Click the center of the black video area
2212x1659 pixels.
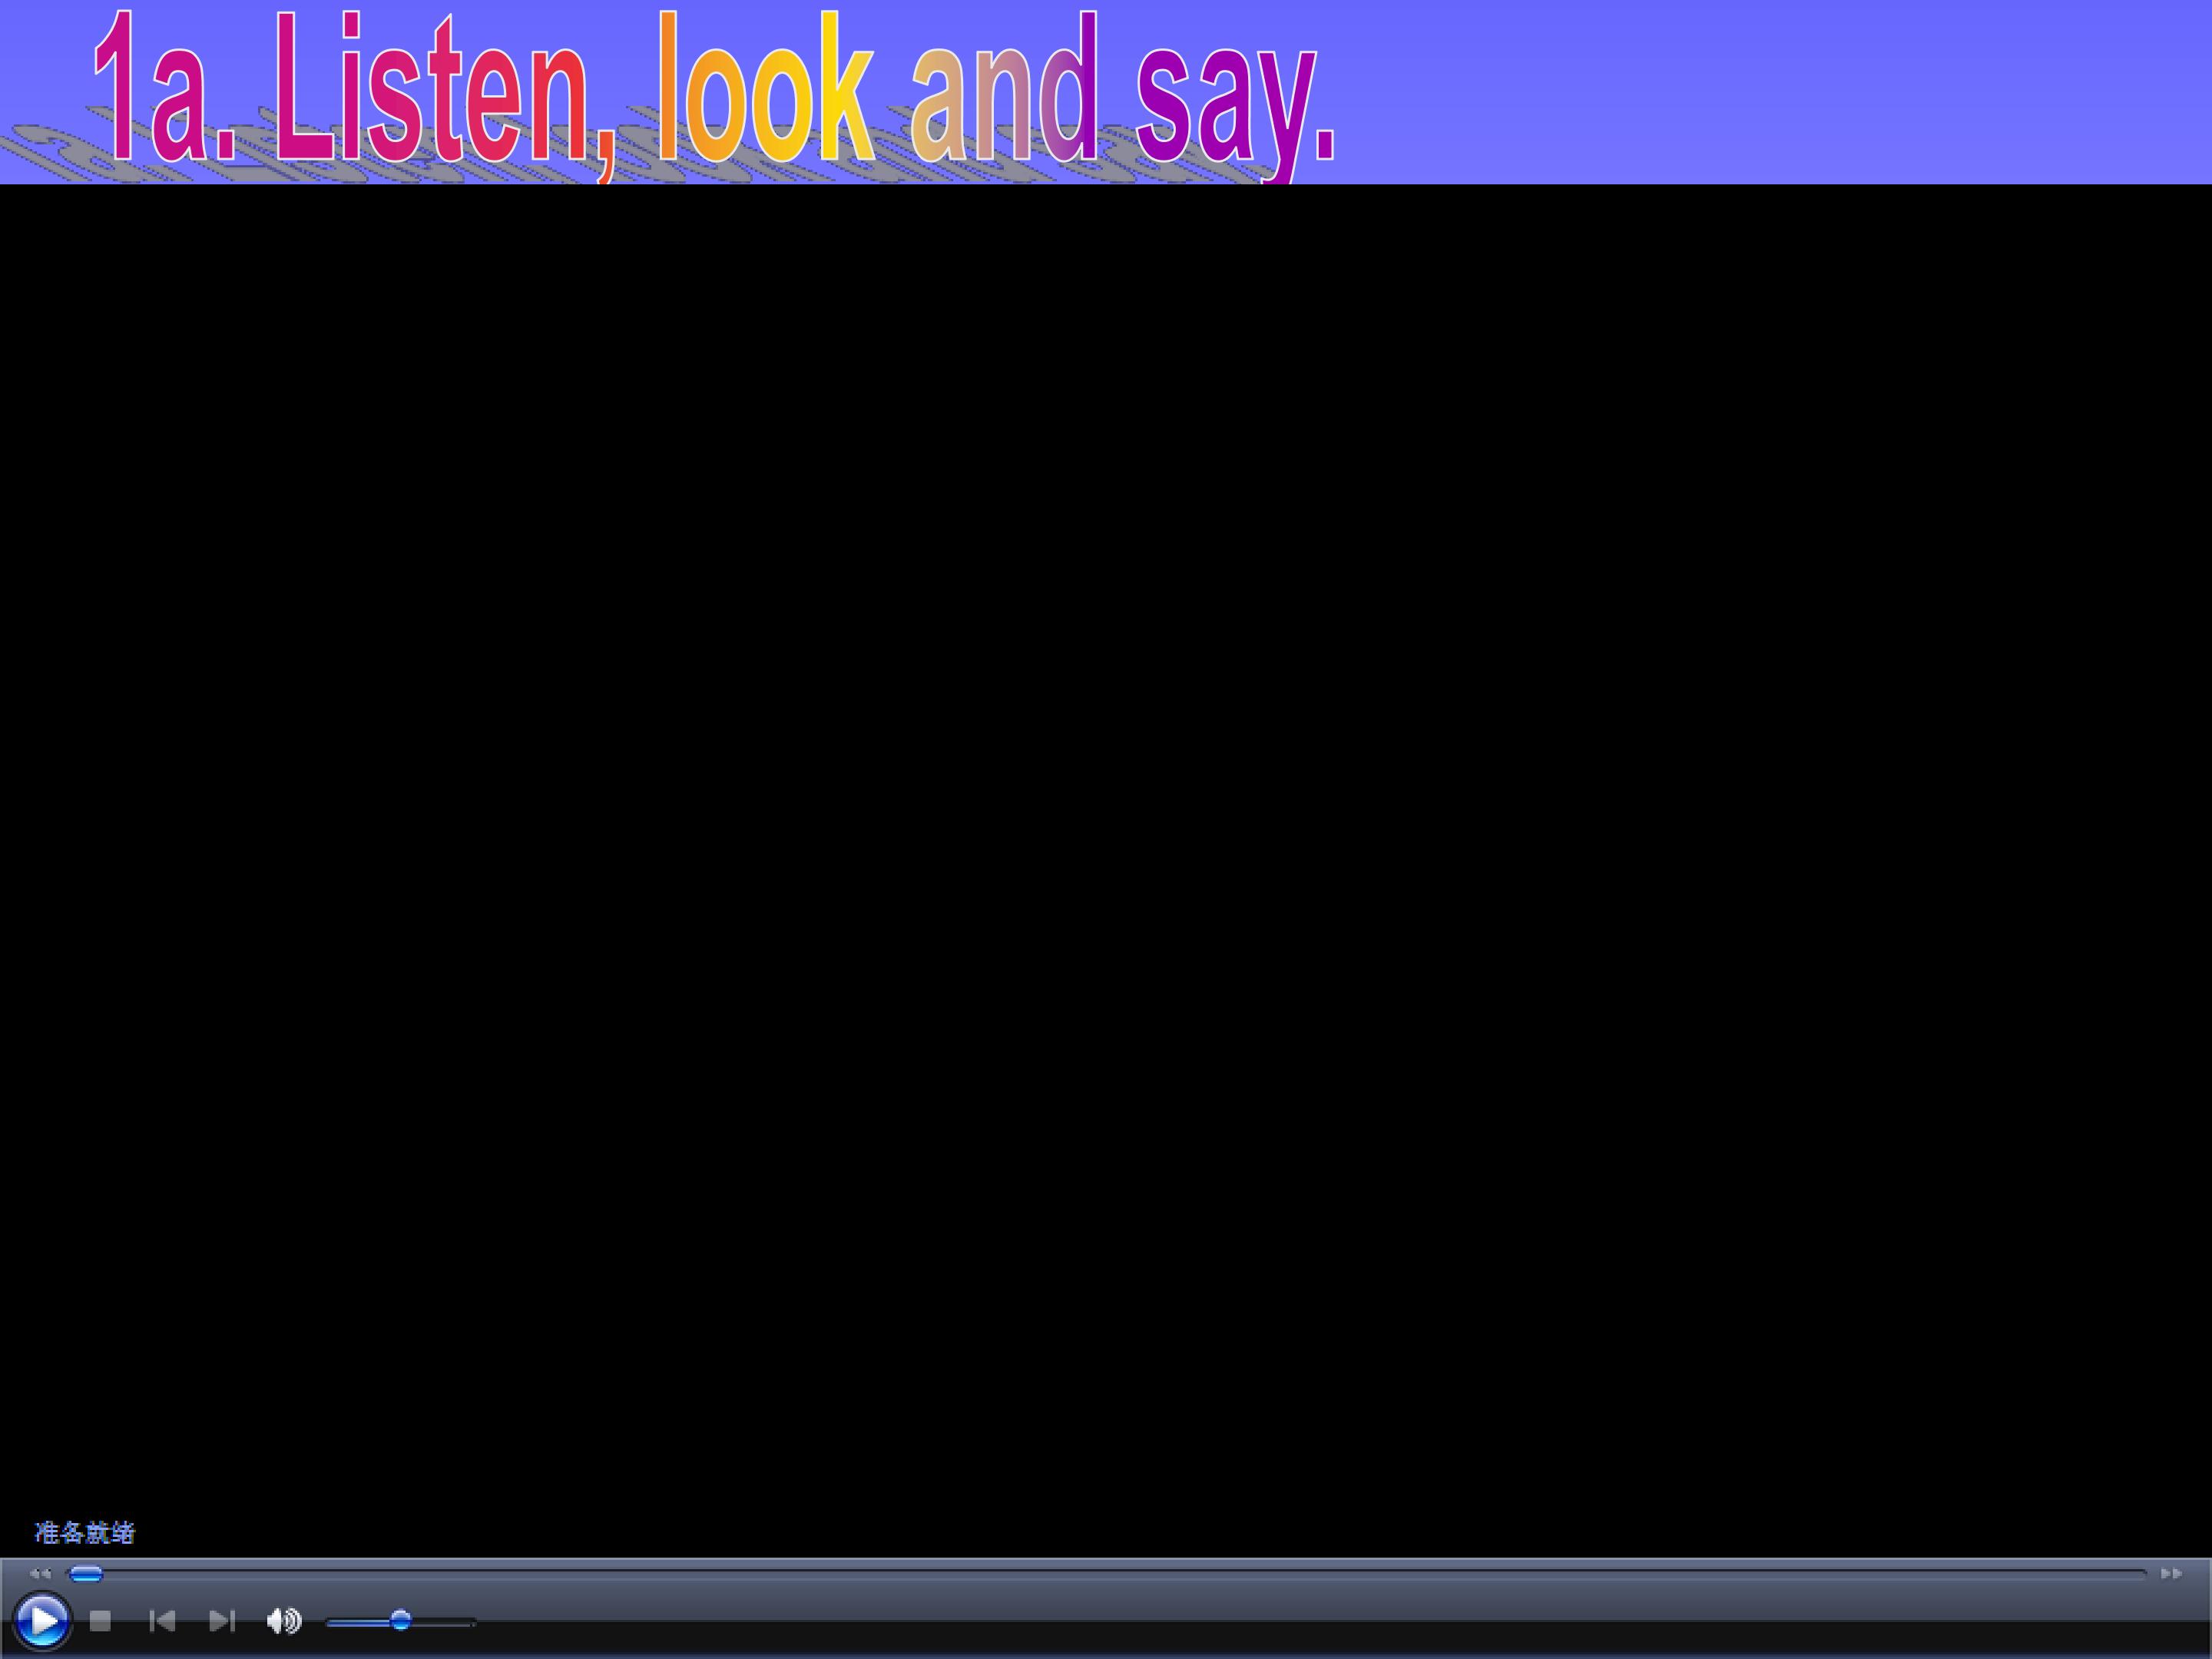(x=1106, y=870)
